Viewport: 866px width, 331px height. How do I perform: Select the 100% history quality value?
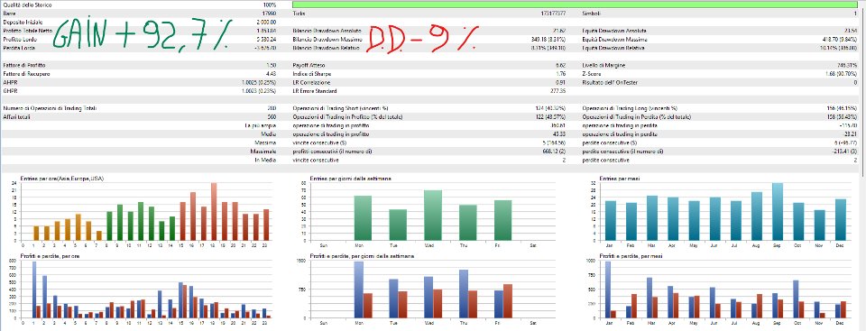[271, 5]
